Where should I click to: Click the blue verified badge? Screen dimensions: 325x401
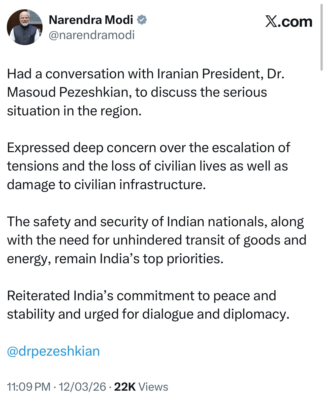click(142, 20)
